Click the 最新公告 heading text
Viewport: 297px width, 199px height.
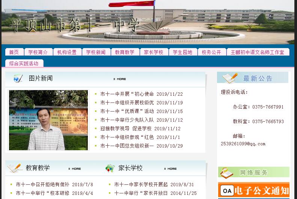[258, 78]
